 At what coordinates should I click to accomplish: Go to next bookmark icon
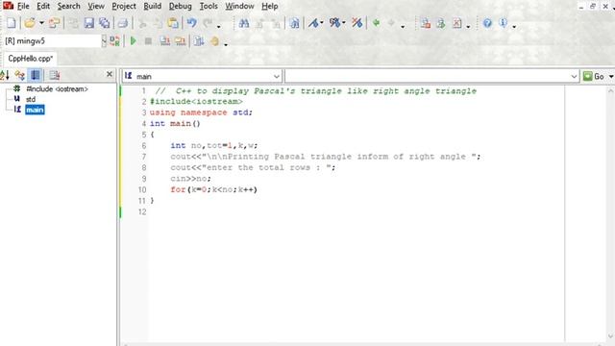(x=441, y=23)
